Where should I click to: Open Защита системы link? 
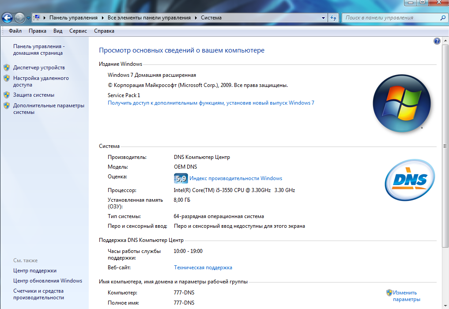coord(34,95)
